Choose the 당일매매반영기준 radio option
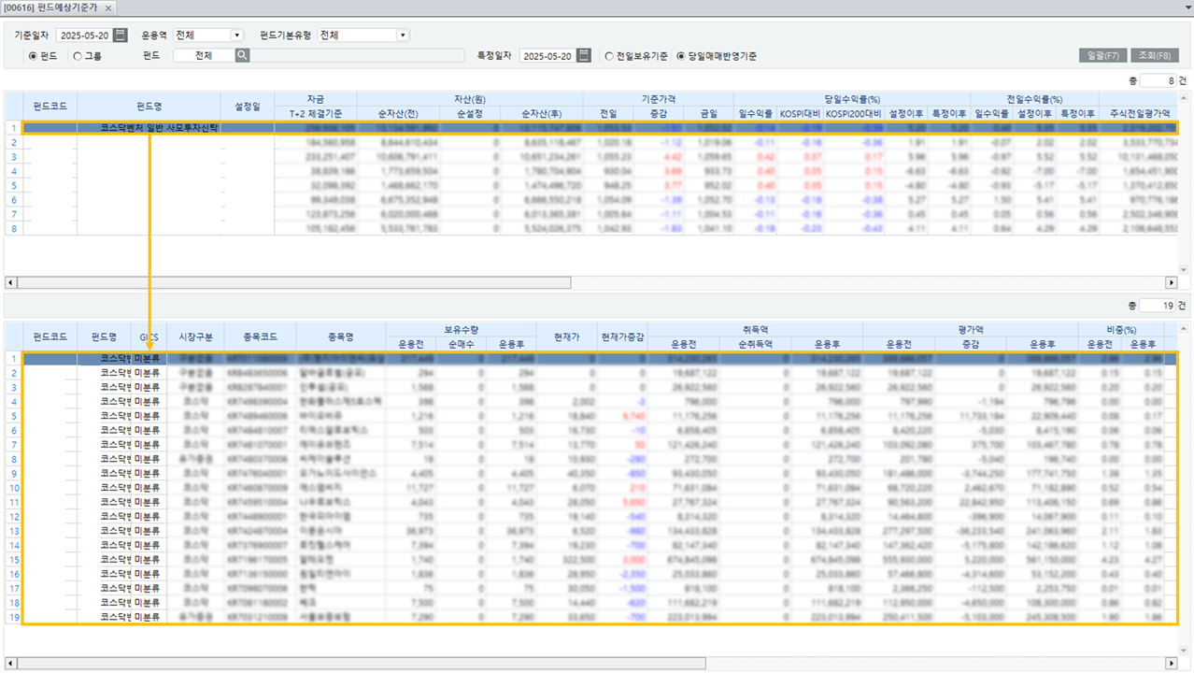The width and height of the screenshot is (1194, 673). pyautogui.click(x=680, y=56)
